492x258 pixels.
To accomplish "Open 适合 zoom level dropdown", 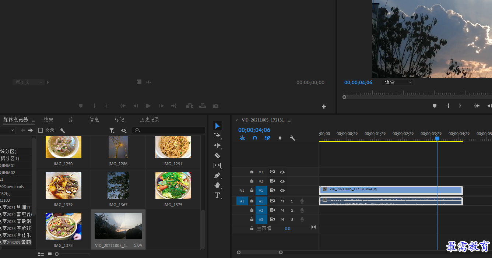I will [398, 82].
